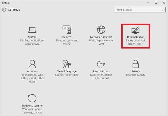This screenshot has width=168, height=116.
Task: Open the Devices keyboard and speaker icon
Action: click(x=67, y=30)
